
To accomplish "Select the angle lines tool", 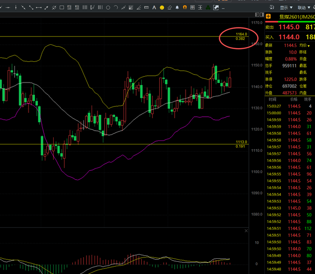I will tap(139, 8).
